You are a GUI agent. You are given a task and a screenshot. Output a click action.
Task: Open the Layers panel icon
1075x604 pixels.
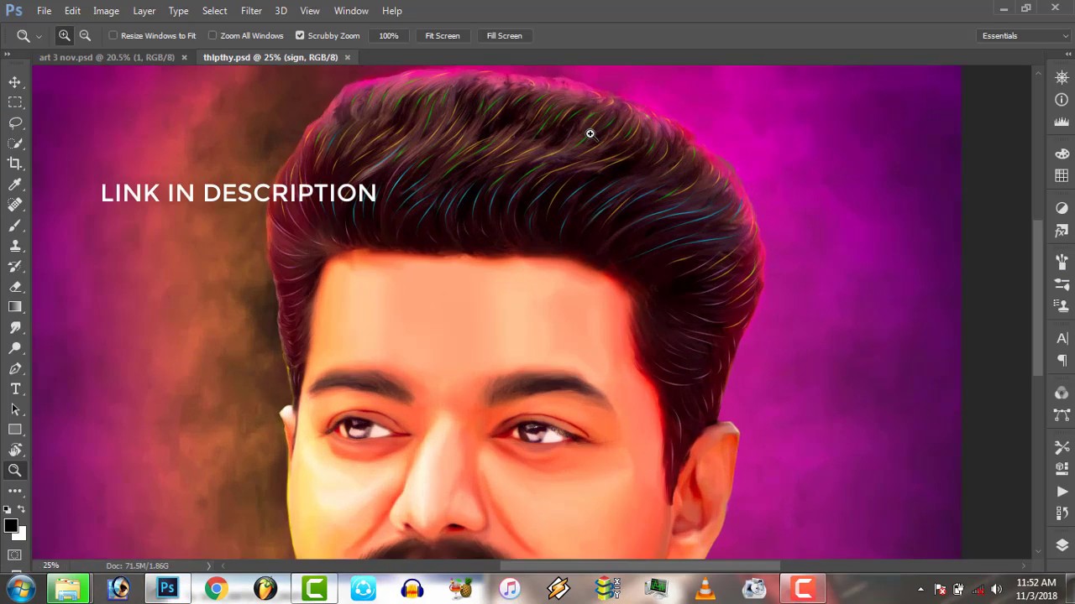click(x=1062, y=545)
